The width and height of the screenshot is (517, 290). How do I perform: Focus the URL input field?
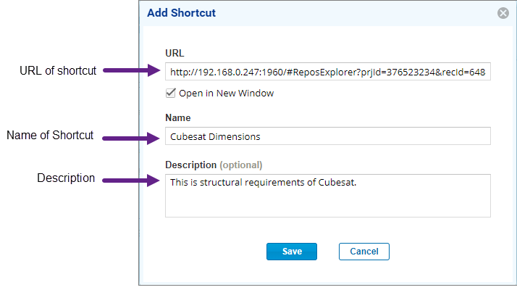328,72
